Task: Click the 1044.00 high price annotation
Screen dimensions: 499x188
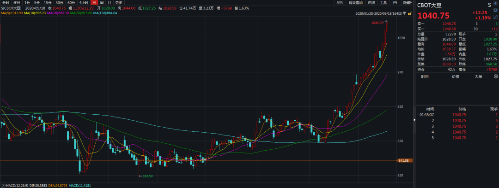Action: tap(377, 23)
